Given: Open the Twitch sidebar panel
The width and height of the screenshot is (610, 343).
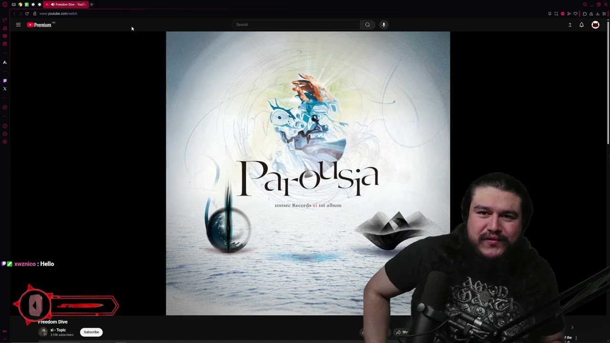Looking at the screenshot, I should (x=5, y=81).
